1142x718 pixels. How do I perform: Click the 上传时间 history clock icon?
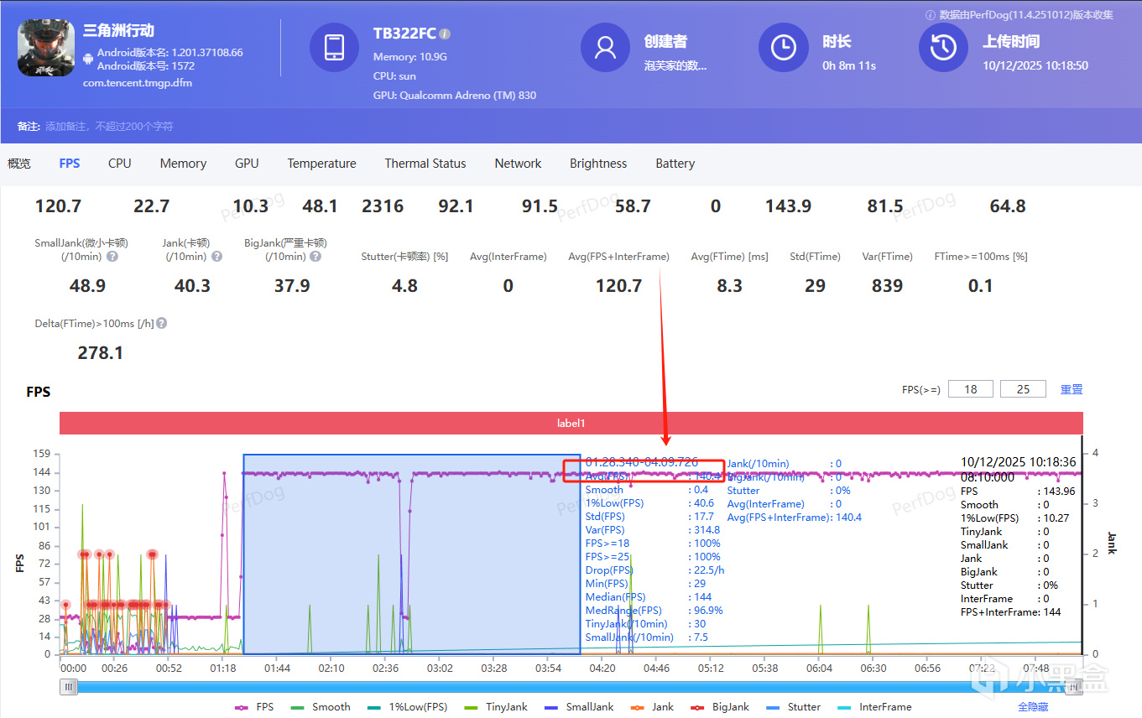pyautogui.click(x=943, y=47)
